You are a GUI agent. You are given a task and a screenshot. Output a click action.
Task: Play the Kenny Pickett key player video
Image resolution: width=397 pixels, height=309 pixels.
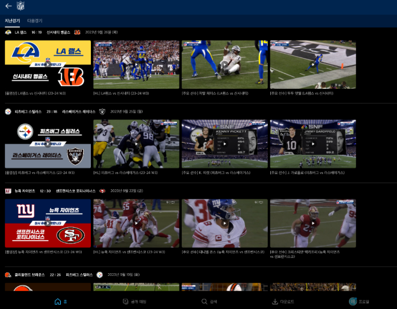(224, 144)
